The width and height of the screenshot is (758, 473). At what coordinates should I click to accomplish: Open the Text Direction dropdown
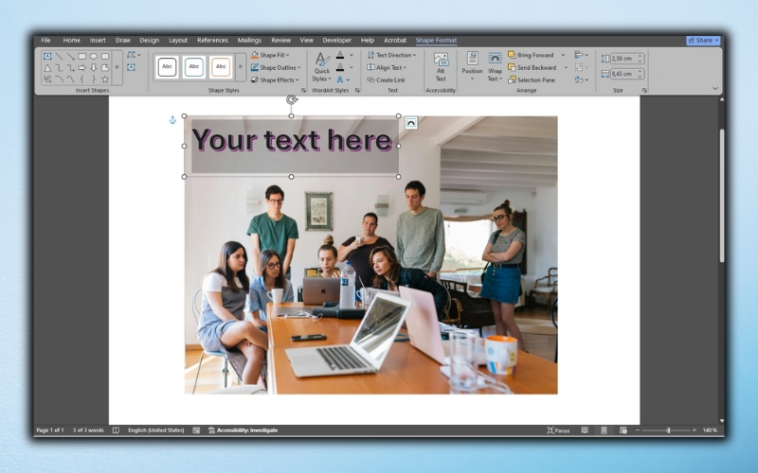pyautogui.click(x=391, y=55)
